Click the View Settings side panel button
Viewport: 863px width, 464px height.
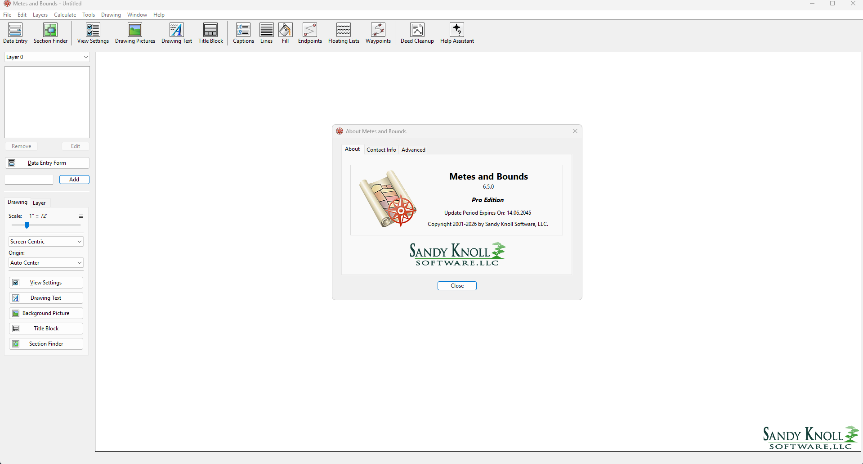[x=46, y=283]
